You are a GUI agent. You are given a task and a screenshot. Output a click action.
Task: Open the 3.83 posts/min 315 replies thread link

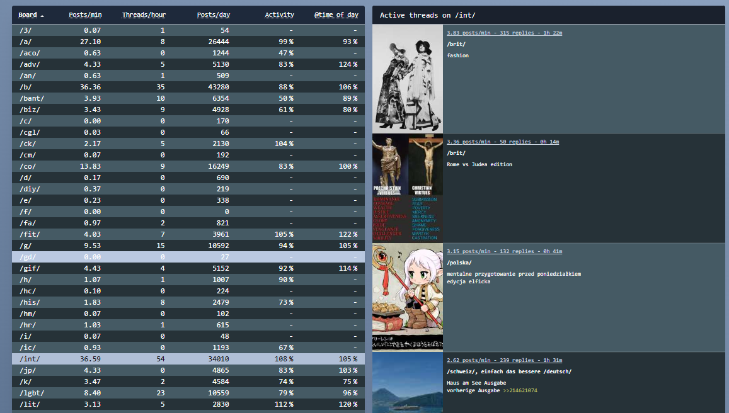click(x=505, y=33)
